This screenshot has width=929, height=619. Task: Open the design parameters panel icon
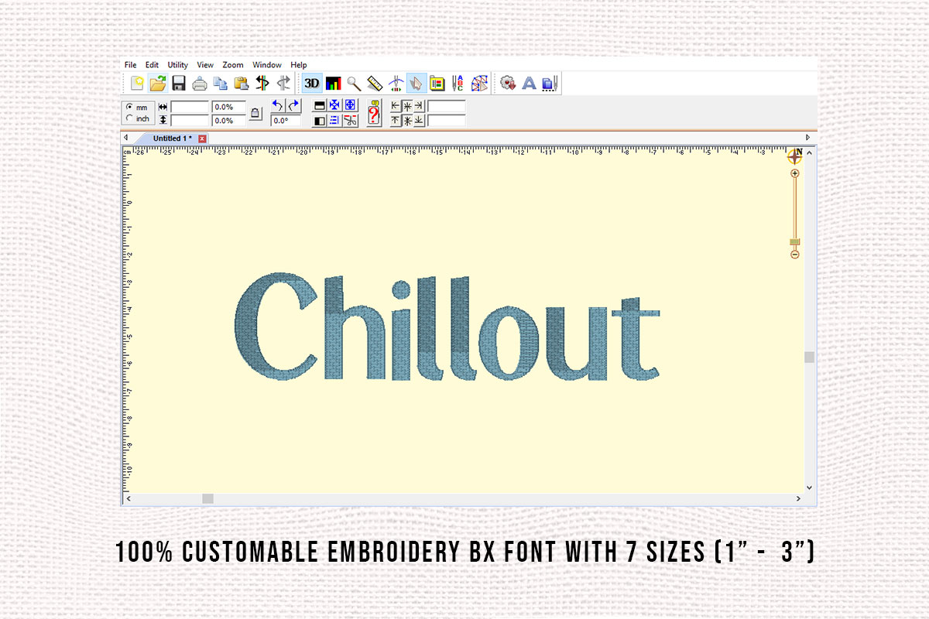[438, 83]
